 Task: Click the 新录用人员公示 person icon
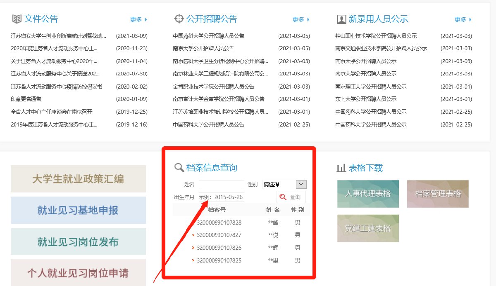(x=341, y=19)
